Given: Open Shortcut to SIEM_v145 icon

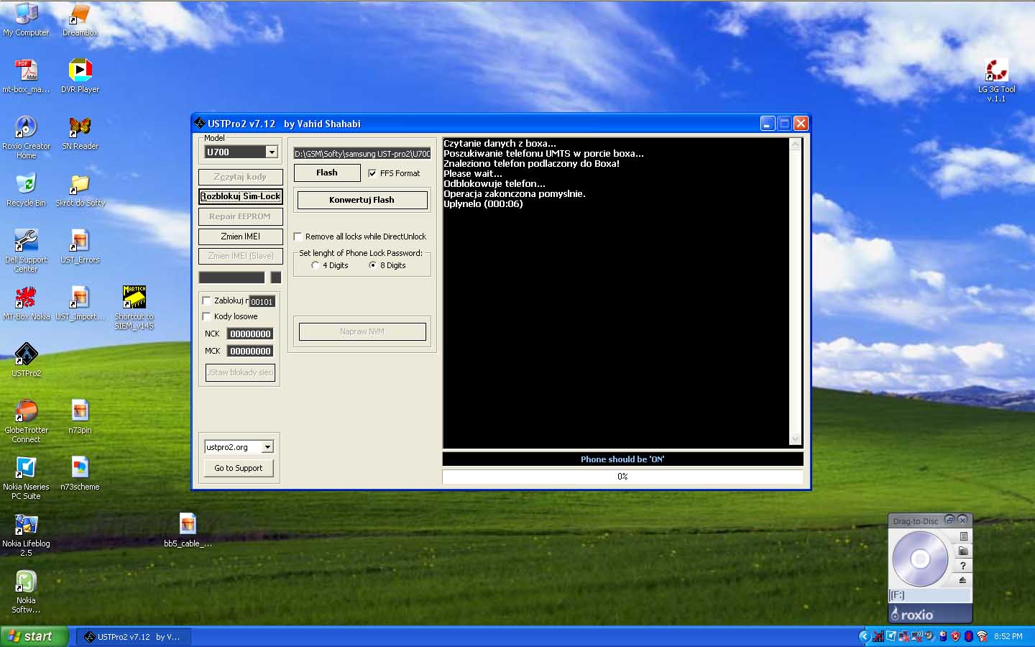Looking at the screenshot, I should (134, 298).
